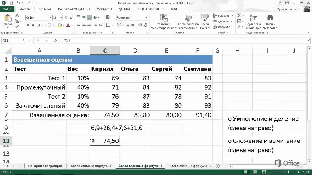This screenshot has height=175, width=312.
Task: Toggle middle vertical alignment
Action: pyautogui.click(x=84, y=17)
